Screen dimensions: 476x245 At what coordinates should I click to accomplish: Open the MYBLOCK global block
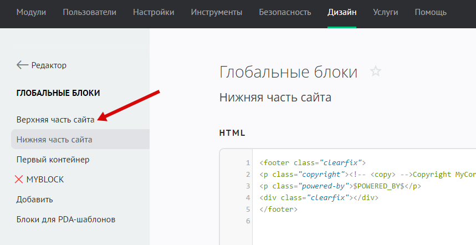[x=45, y=180]
